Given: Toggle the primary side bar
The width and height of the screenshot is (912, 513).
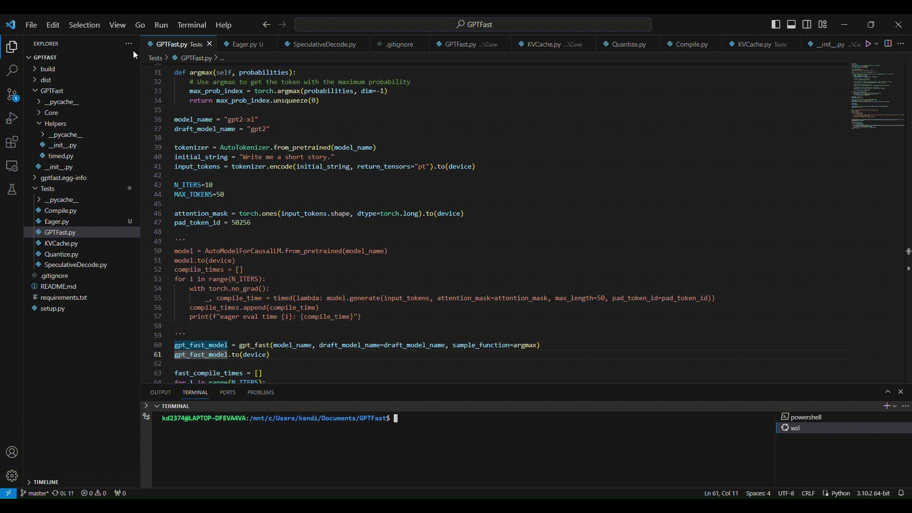Looking at the screenshot, I should [776, 24].
